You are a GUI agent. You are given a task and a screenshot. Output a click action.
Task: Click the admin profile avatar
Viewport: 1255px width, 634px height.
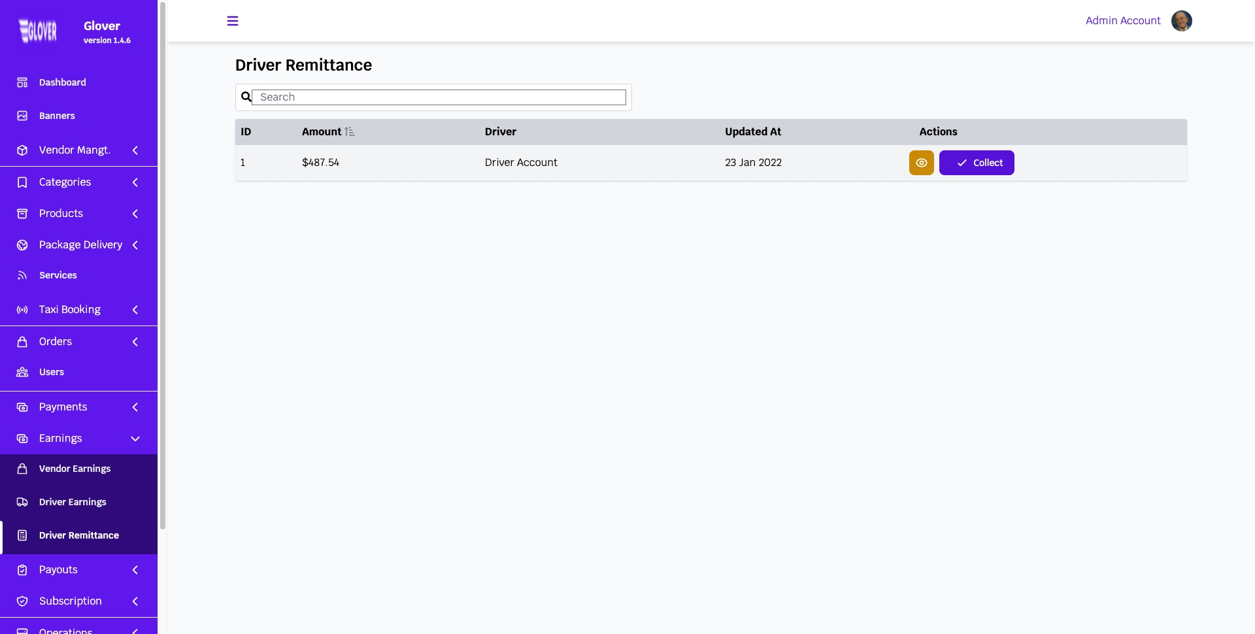click(x=1181, y=21)
